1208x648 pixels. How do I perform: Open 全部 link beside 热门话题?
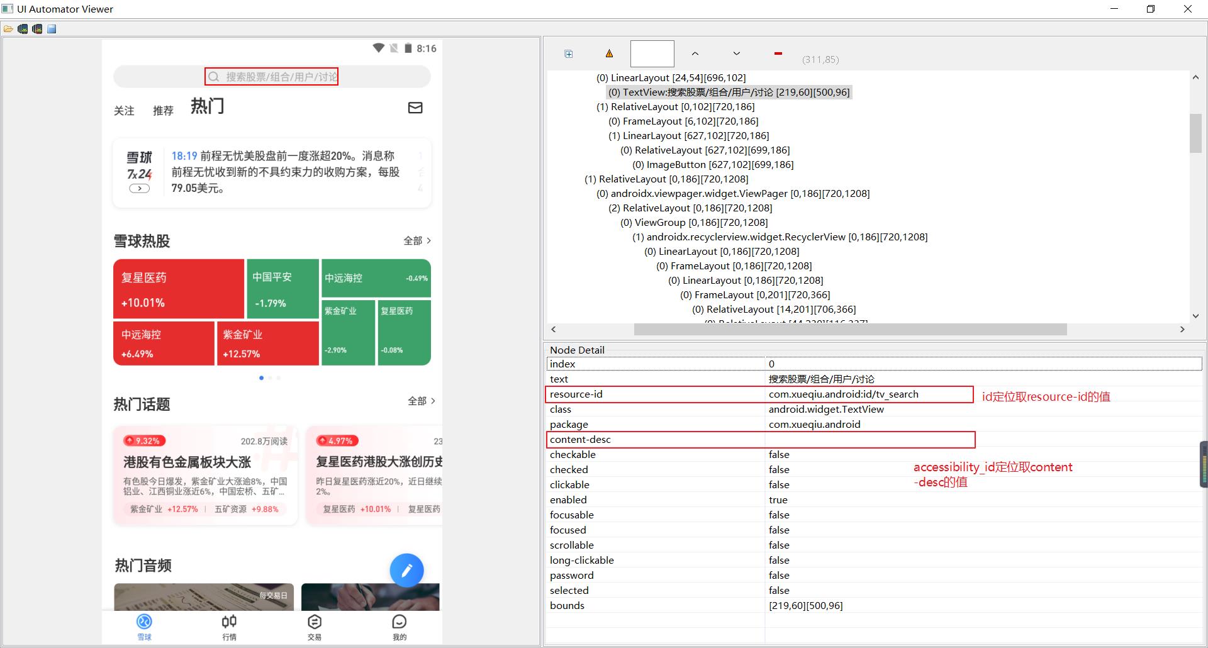(x=422, y=401)
